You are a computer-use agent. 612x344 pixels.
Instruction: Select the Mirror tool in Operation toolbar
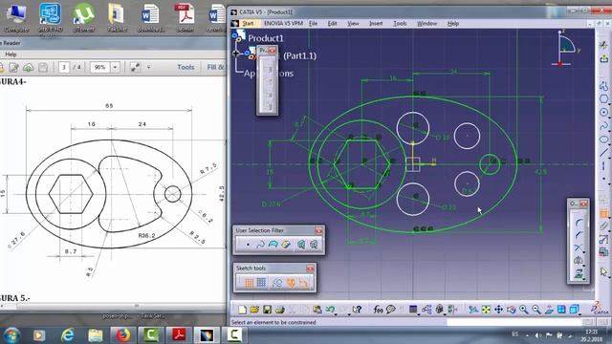(579, 260)
